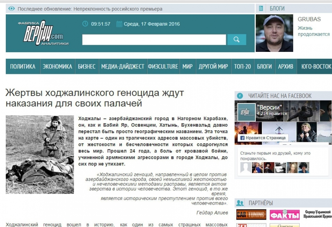Open the CAR TUNING partner banner
Image resolution: width=332 pixels, height=227 pixels.
click(251, 214)
